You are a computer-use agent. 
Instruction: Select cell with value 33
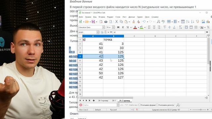(113, 48)
